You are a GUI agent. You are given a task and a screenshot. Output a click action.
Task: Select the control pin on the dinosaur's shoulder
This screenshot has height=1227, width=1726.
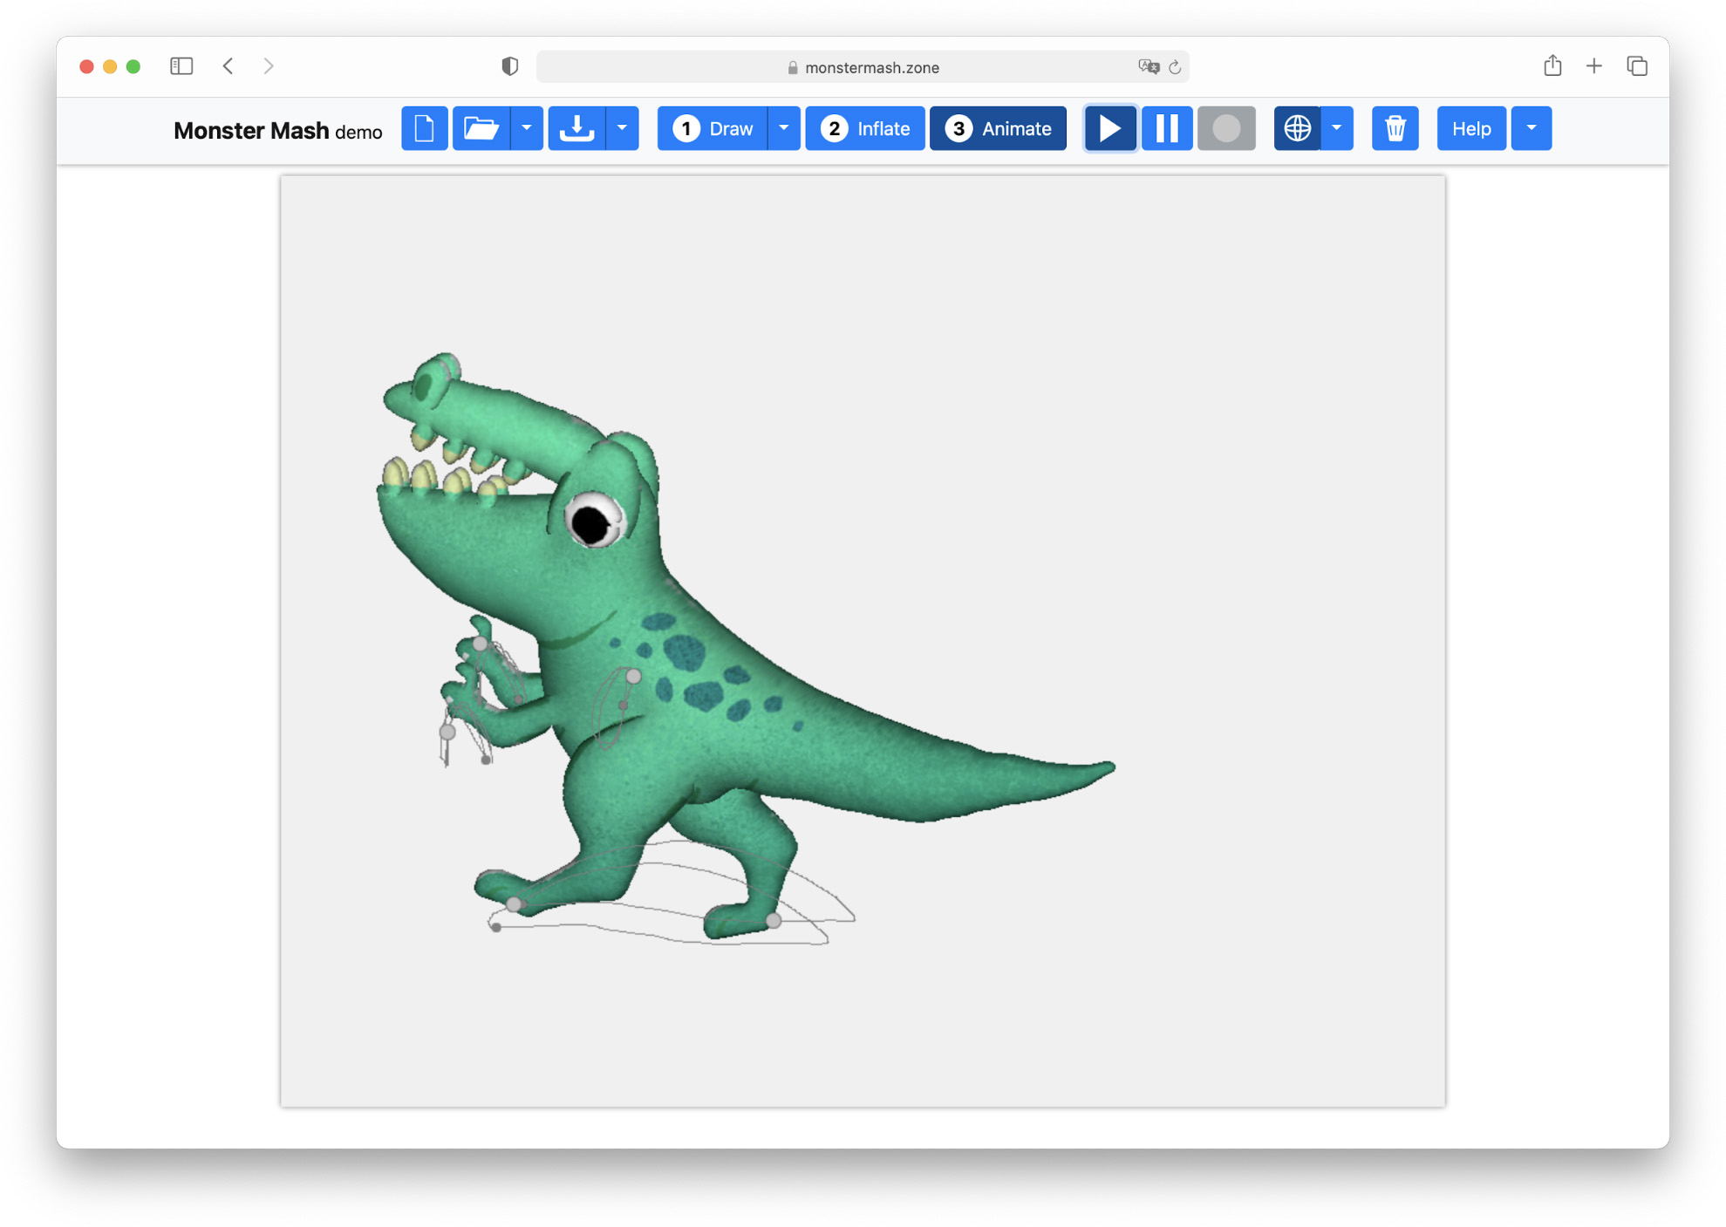click(x=633, y=677)
